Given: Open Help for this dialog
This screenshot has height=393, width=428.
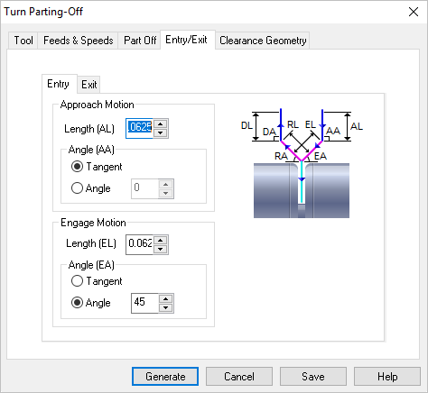Looking at the screenshot, I should tap(387, 376).
